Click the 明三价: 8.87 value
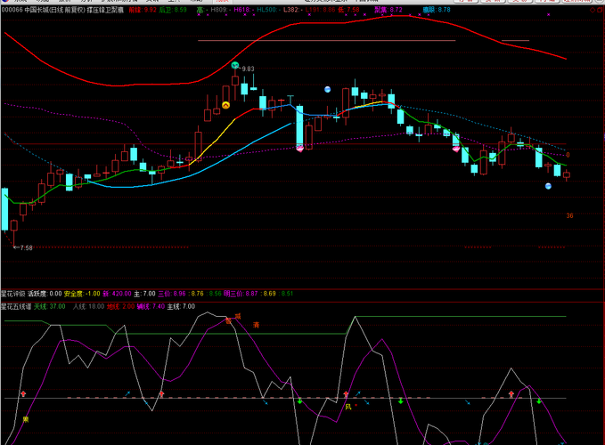 [241, 294]
